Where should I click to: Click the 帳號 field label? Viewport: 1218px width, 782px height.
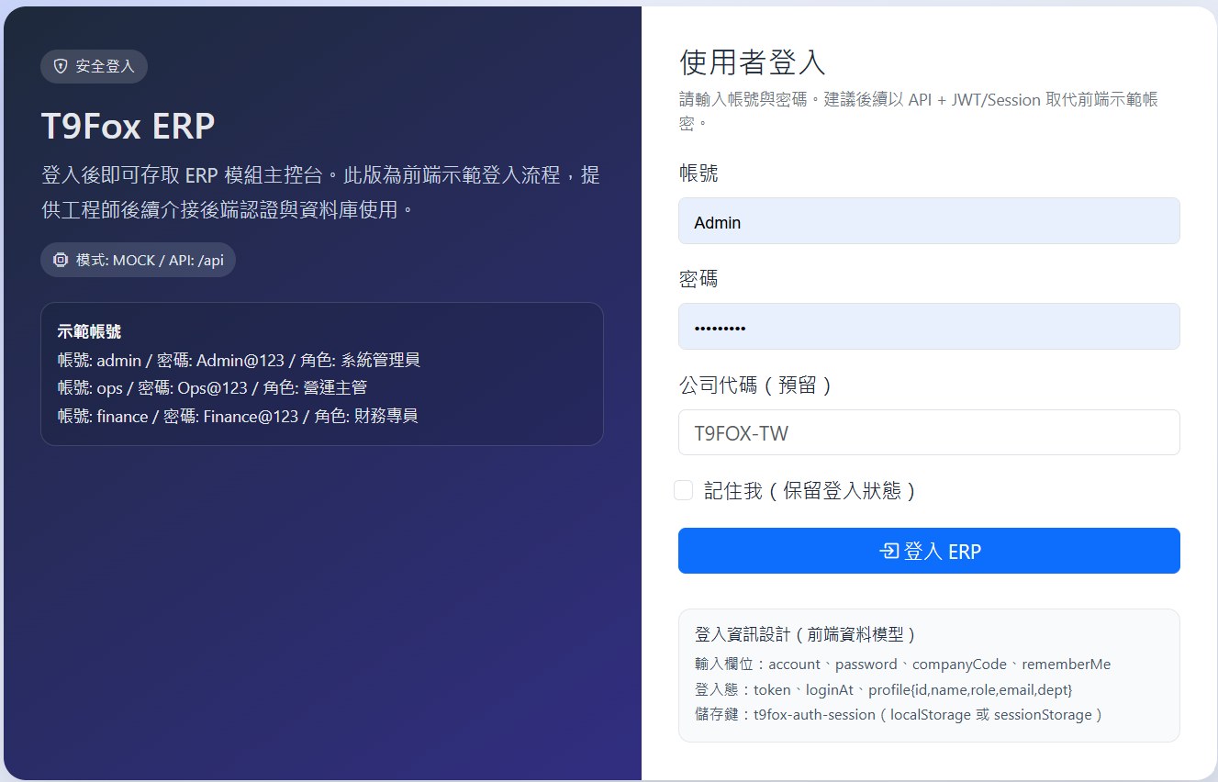click(x=698, y=173)
